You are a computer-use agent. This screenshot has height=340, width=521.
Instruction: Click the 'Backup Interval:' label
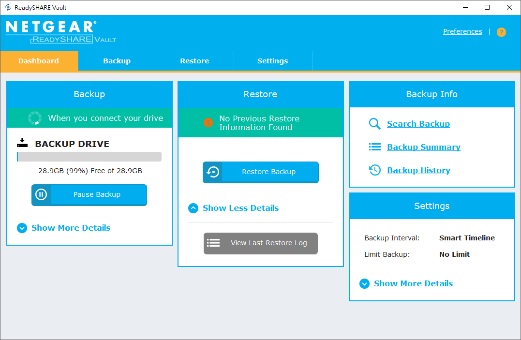pos(392,238)
